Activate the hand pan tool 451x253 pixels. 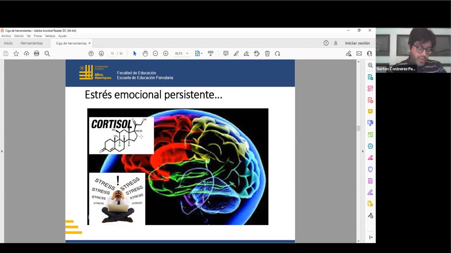(x=145, y=53)
